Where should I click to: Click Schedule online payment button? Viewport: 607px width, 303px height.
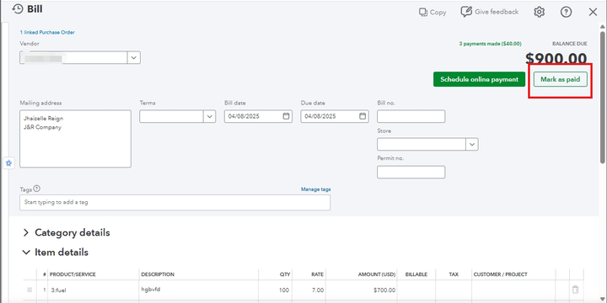479,79
